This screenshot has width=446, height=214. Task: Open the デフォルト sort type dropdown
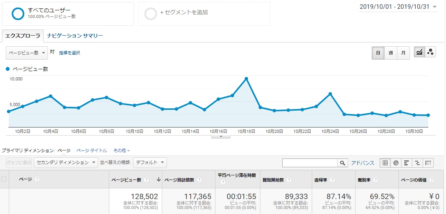pos(150,163)
